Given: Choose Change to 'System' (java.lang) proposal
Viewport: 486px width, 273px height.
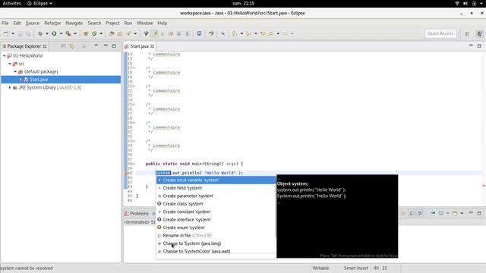Looking at the screenshot, I should [x=216, y=243].
